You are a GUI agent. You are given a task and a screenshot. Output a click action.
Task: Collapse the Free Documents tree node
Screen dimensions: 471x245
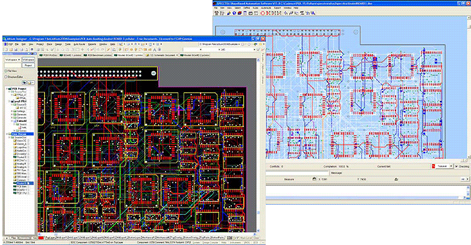click(7, 134)
